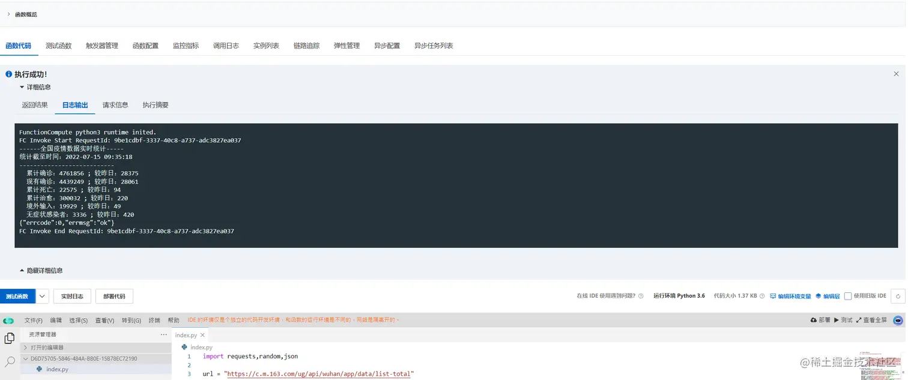Switch to the 函数代码 tab
This screenshot has width=908, height=380.
pyautogui.click(x=18, y=46)
